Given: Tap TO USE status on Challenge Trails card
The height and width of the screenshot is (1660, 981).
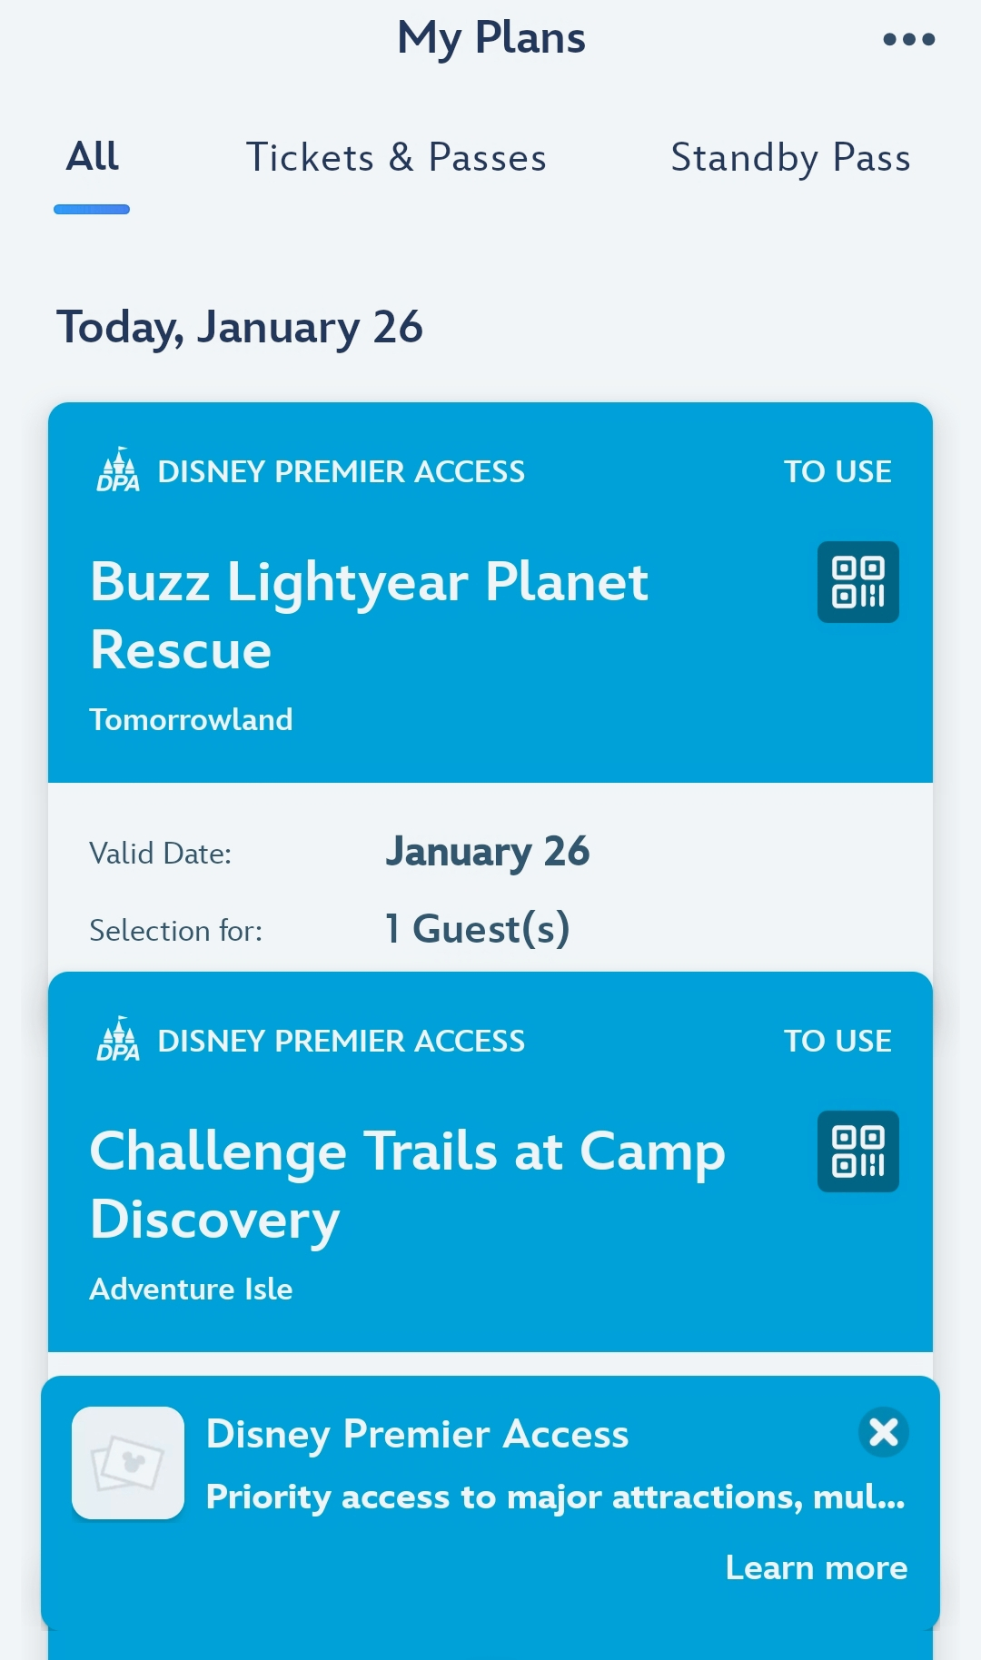Looking at the screenshot, I should click(837, 1041).
